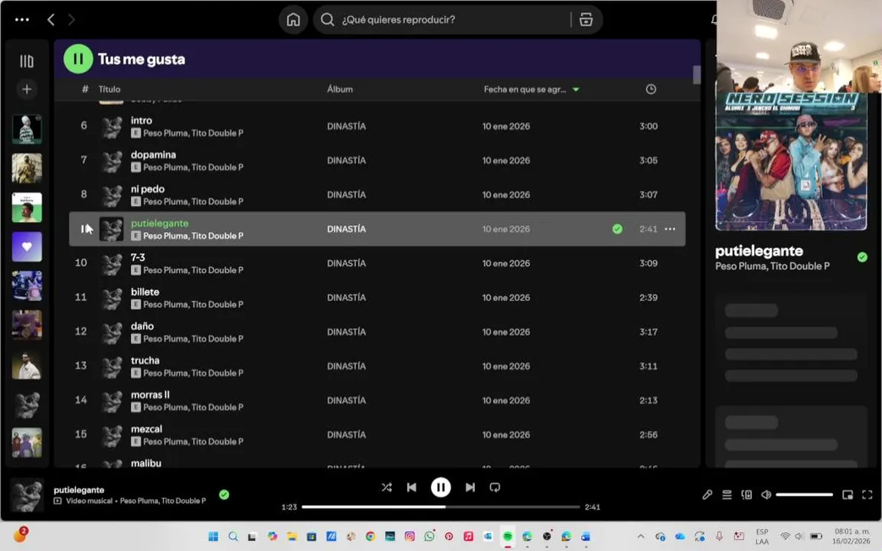Open the Spotify three-dots app menu
The width and height of the screenshot is (882, 551).
[x=22, y=20]
